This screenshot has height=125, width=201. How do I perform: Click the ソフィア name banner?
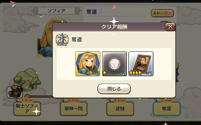pyautogui.click(x=57, y=11)
